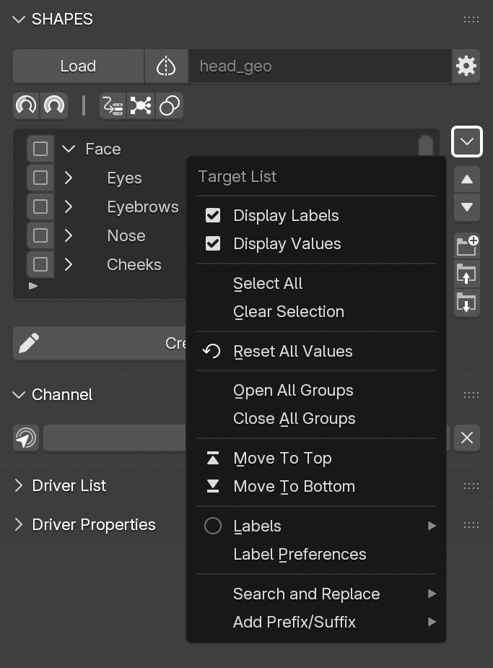Expand the Driver Properties panel
Viewport: 493px width, 668px height.
coord(19,525)
